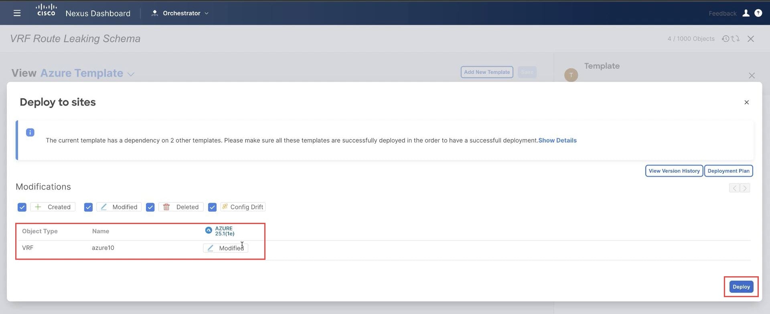Click Add New Template button
This screenshot has width=770, height=314.
(487, 72)
